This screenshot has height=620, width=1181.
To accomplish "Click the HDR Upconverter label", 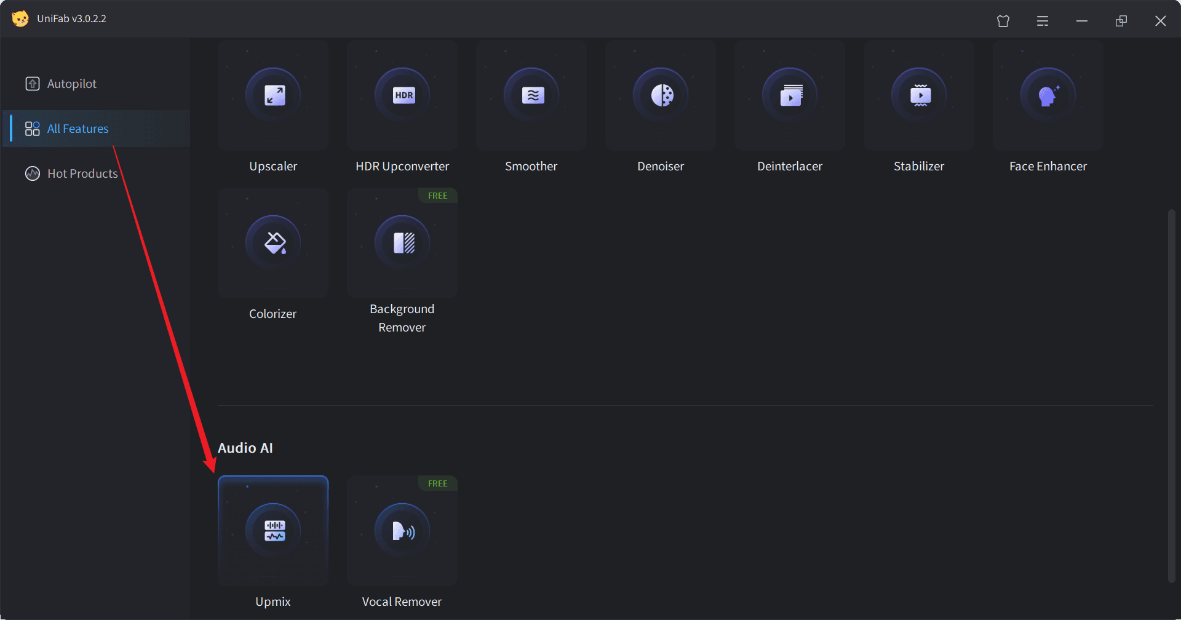I will point(402,166).
